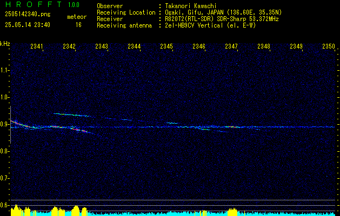Click time axis marker 2341
This screenshot has width=340, height=216.
tap(37, 46)
